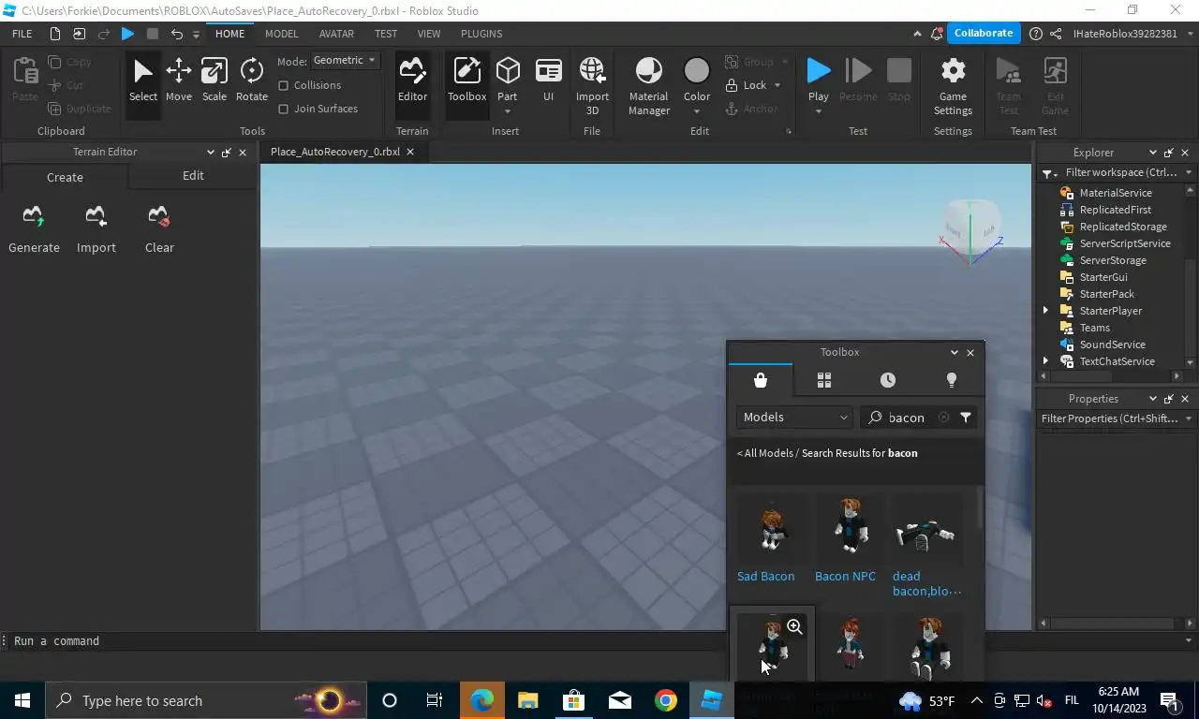
Task: Open File Explorer from taskbar
Action: (528, 700)
